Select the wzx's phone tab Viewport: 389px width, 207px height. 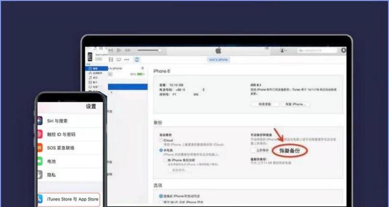(x=218, y=60)
